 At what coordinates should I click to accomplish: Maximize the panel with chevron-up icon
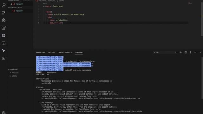tap(195, 52)
